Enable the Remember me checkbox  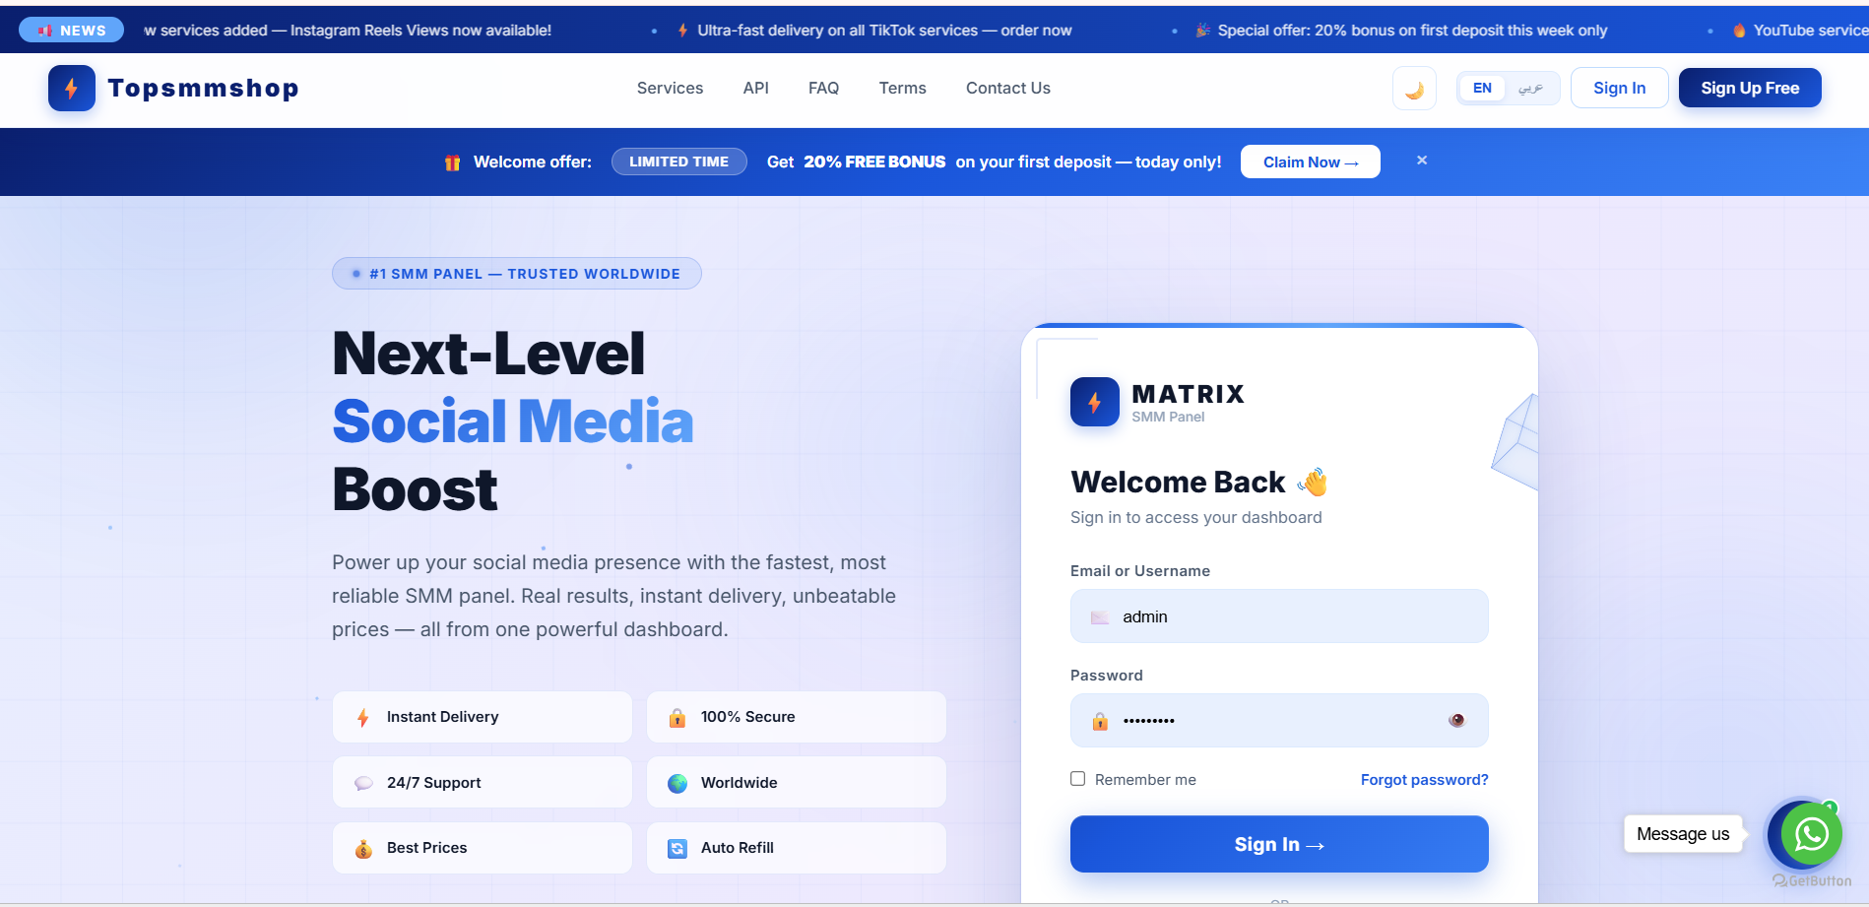pyautogui.click(x=1078, y=779)
